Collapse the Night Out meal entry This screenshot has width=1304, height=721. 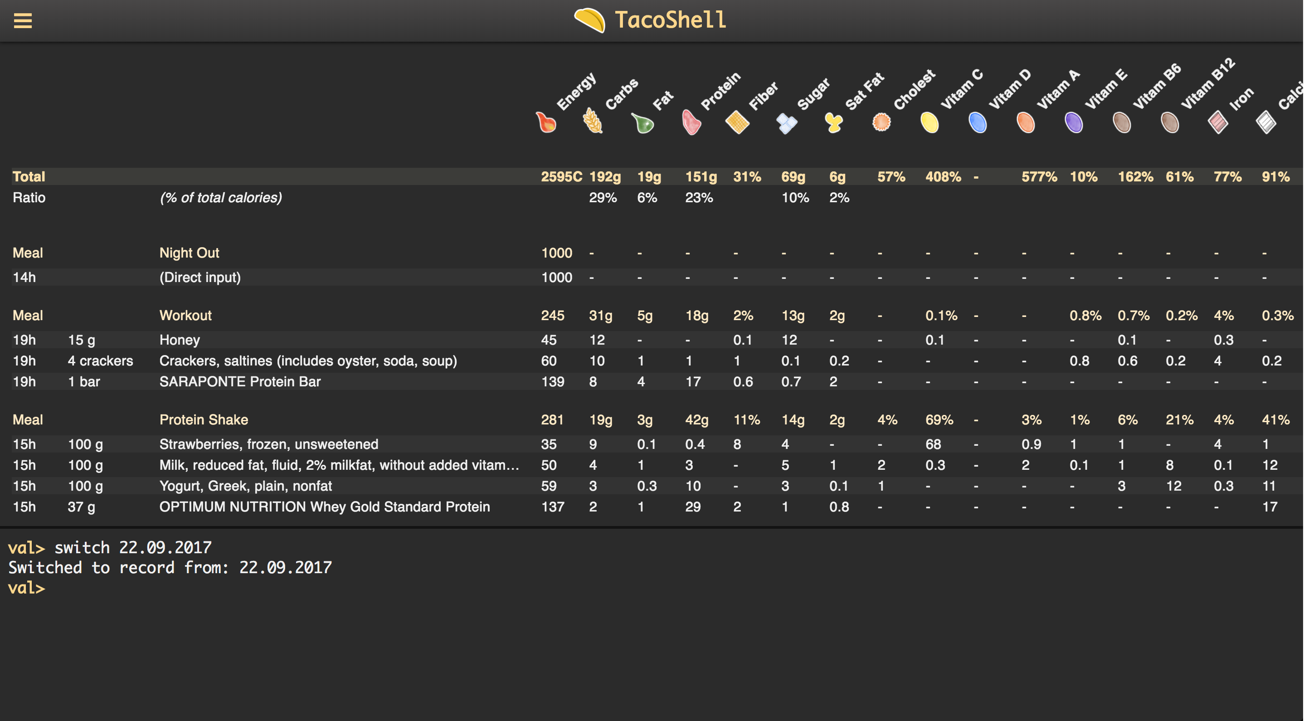click(x=190, y=253)
